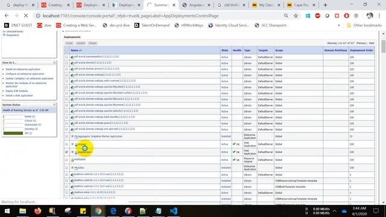Click the AqAdapter resource adapter icon

point(72,160)
